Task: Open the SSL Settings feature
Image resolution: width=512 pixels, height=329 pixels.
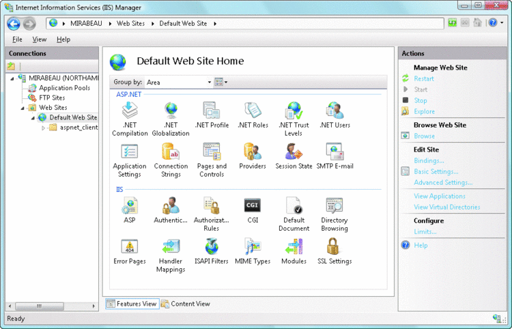Action: [335, 251]
